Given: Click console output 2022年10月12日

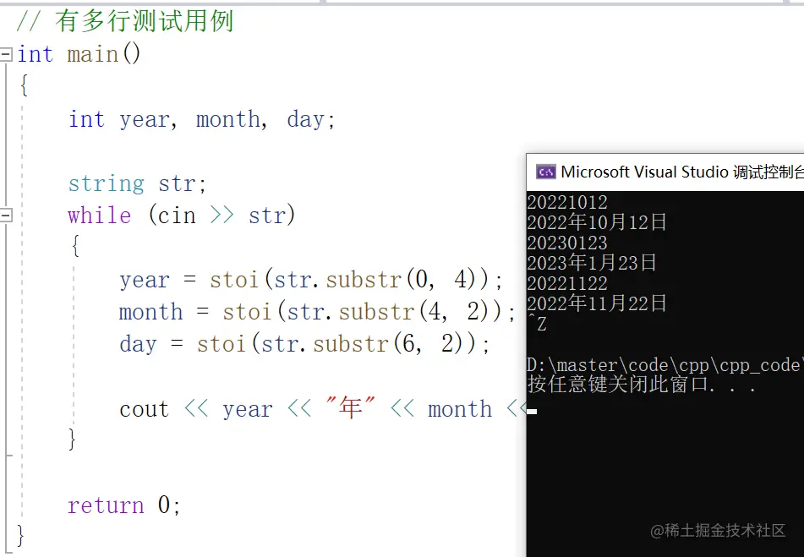Looking at the screenshot, I should click(x=597, y=222).
